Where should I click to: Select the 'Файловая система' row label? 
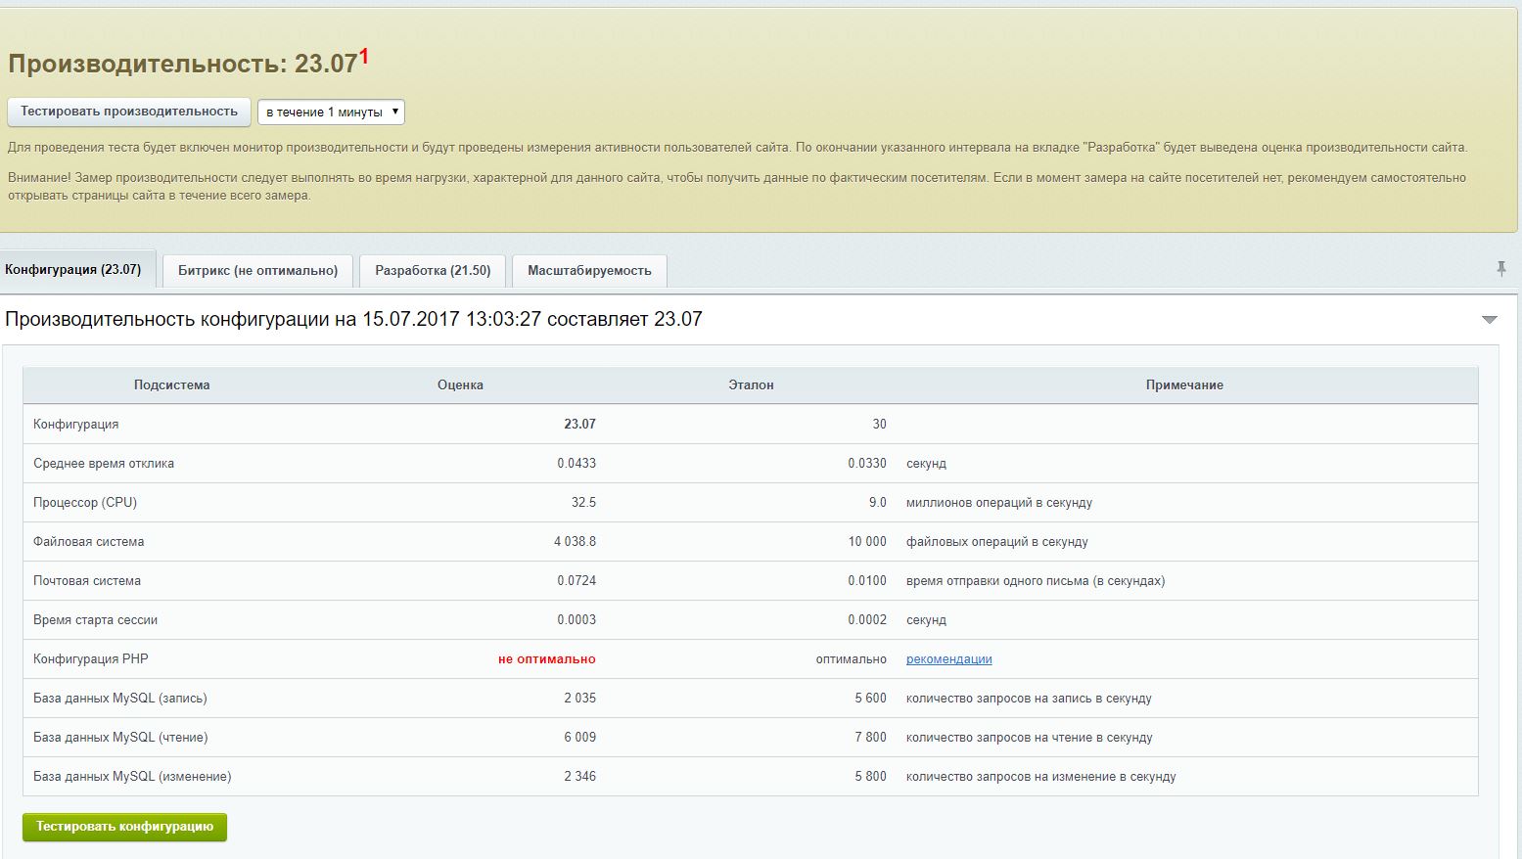pyautogui.click(x=88, y=542)
